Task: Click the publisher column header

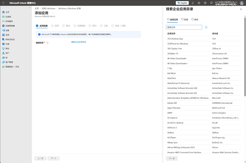Action: click(215, 34)
